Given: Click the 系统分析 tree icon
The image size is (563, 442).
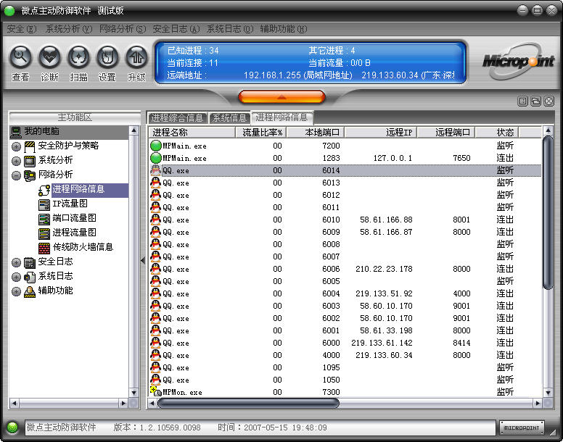Looking at the screenshot, I should [x=30, y=161].
